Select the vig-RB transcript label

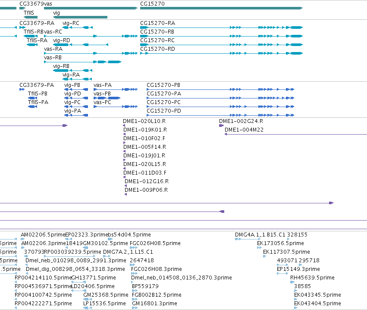click(61, 66)
